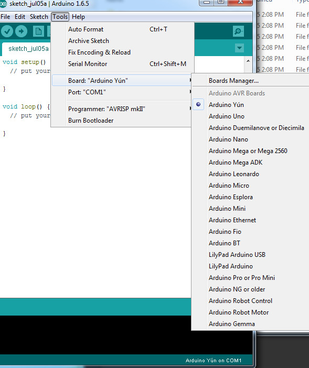Open the Edit menu
This screenshot has width=309, height=368.
tap(20, 17)
